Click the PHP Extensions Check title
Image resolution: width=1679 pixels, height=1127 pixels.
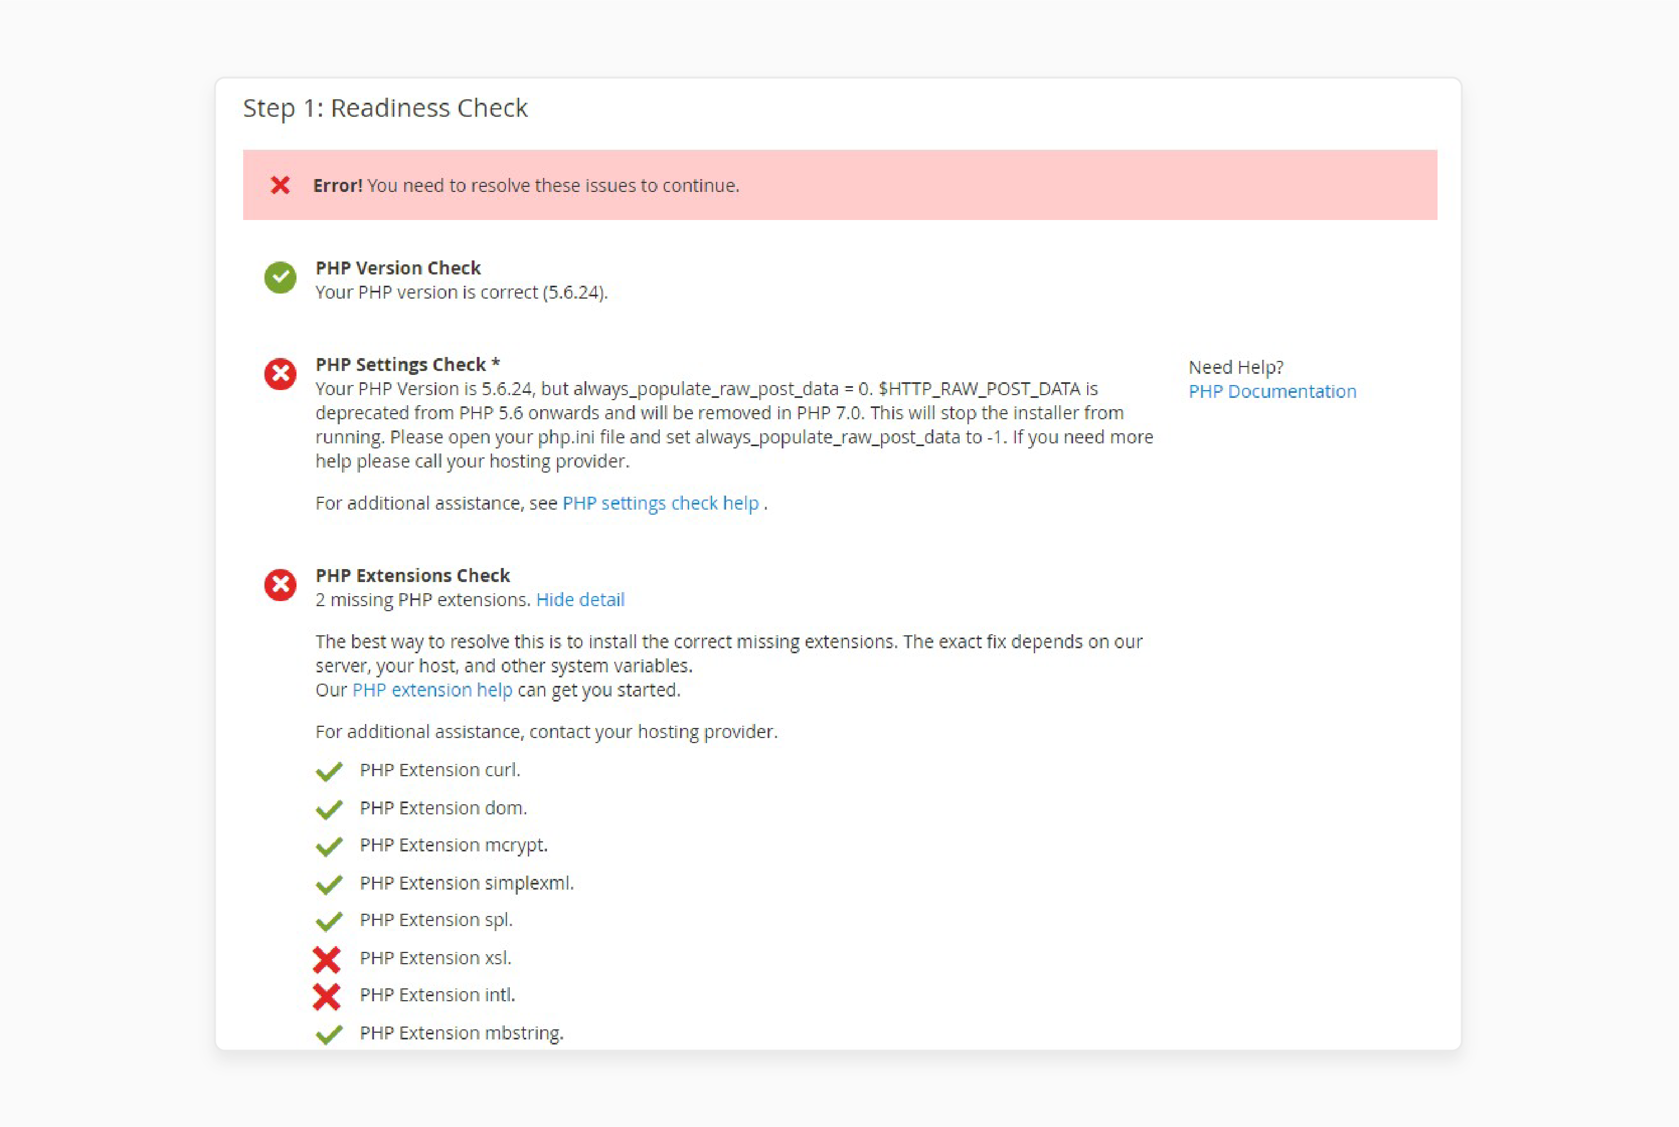click(x=412, y=576)
